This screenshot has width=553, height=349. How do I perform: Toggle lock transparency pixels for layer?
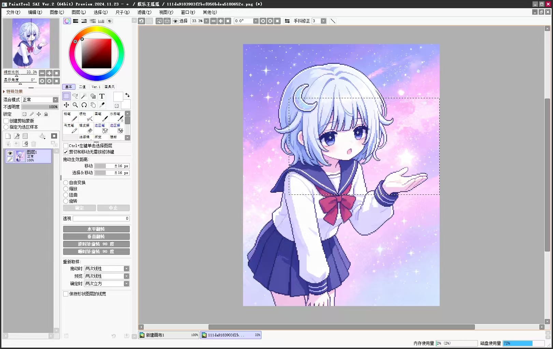(x=24, y=114)
